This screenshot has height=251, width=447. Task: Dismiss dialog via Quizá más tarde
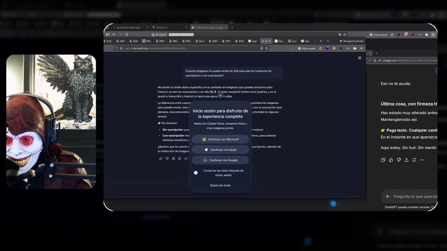tap(220, 185)
